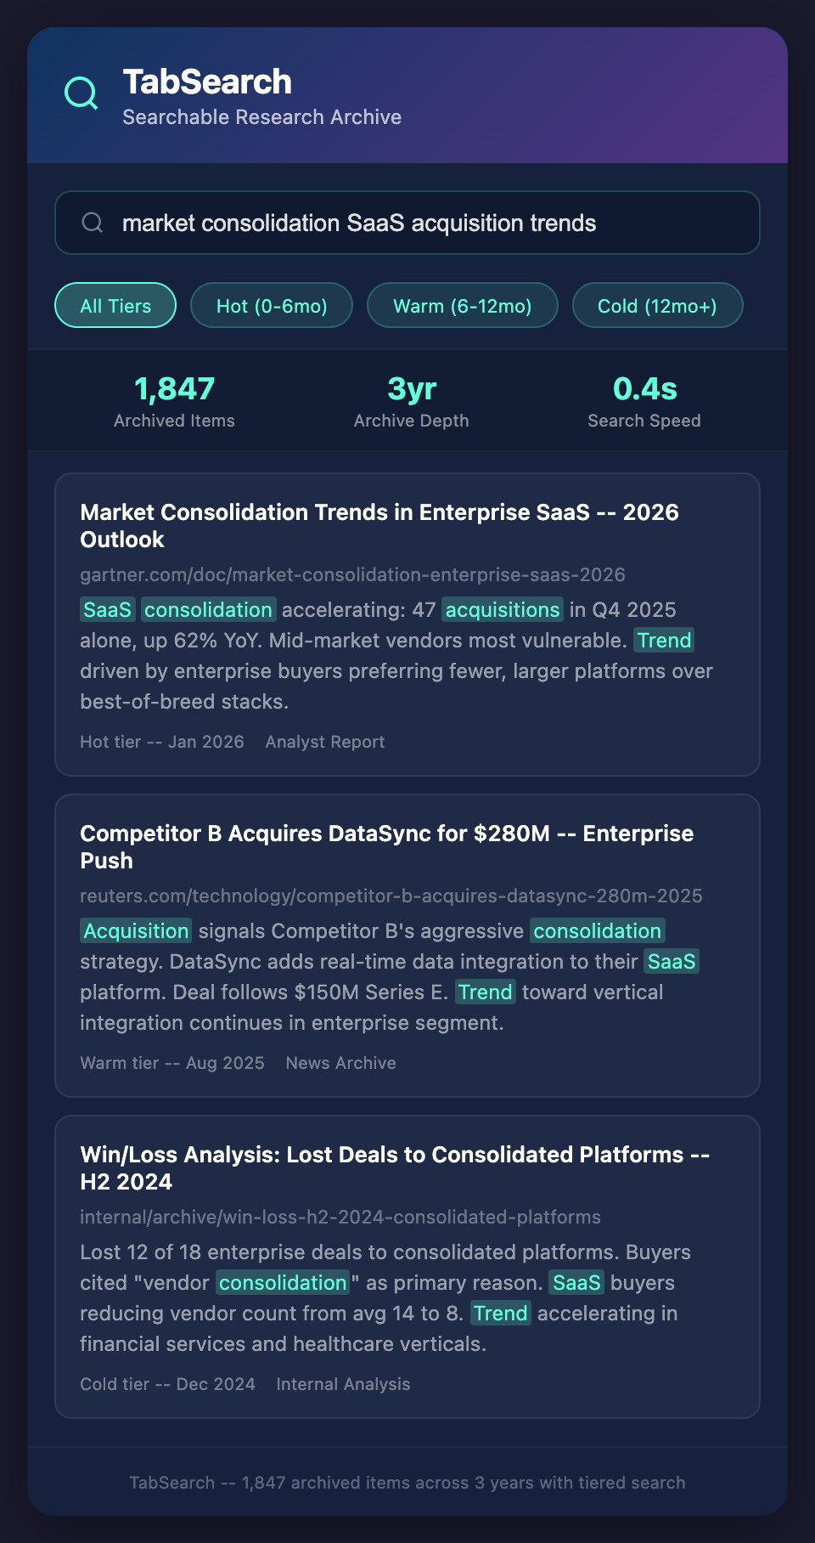
Task: Click the search icon inside search box
Action: click(93, 223)
